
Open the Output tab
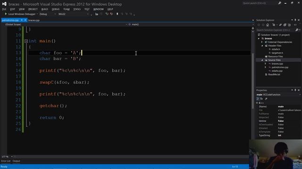point(17,161)
